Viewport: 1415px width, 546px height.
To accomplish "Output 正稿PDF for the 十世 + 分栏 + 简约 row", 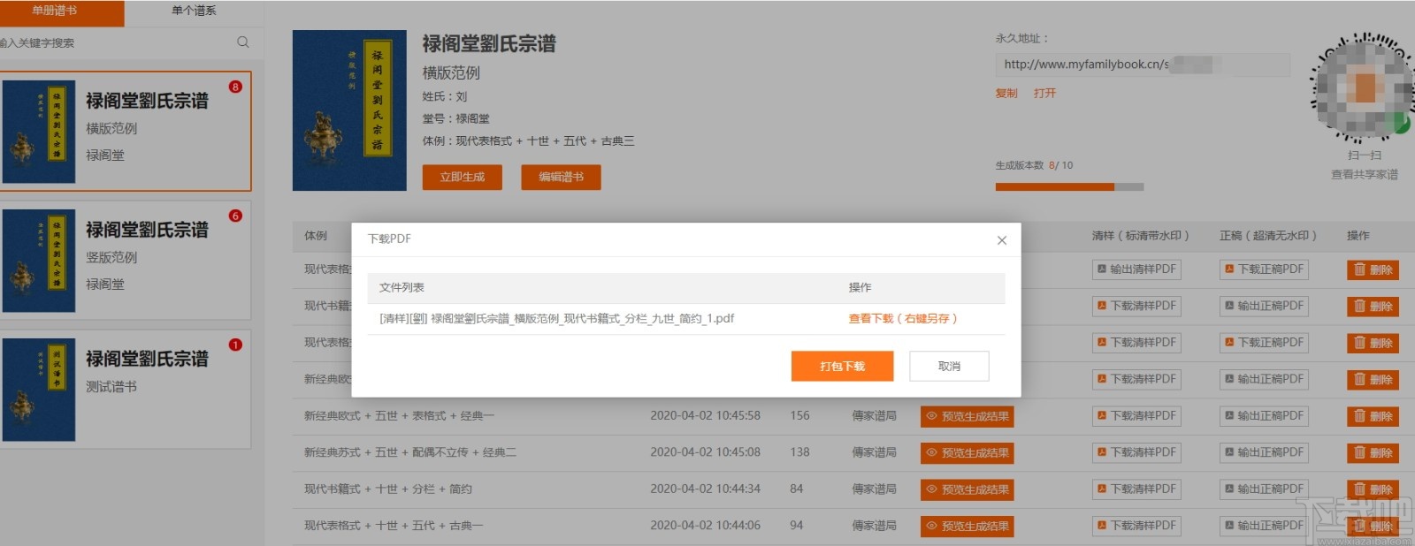I will point(1264,489).
